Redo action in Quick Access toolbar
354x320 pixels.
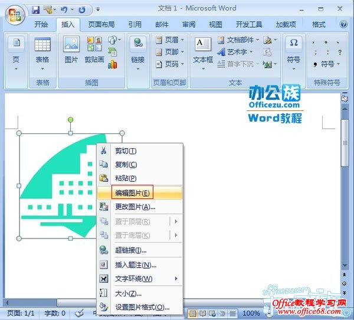coord(82,9)
